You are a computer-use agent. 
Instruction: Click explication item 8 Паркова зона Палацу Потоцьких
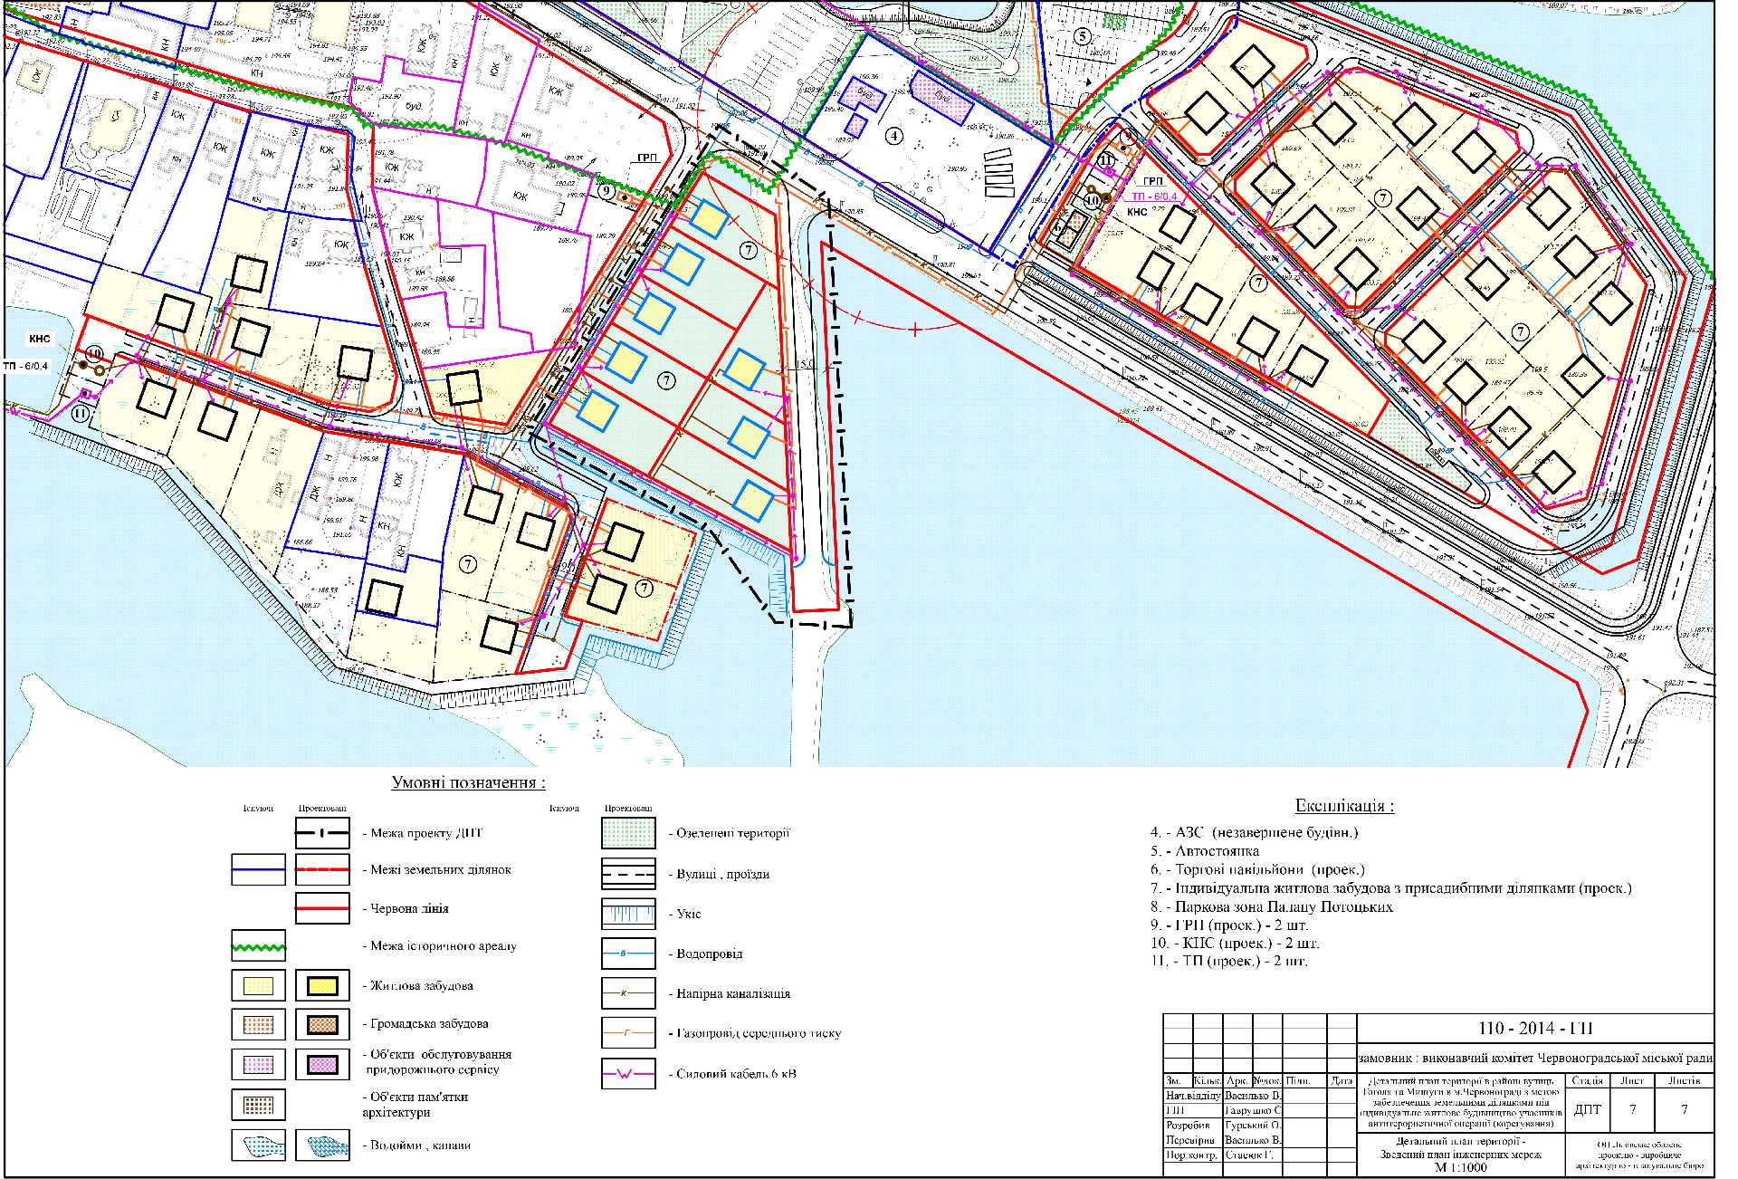[x=1272, y=906]
